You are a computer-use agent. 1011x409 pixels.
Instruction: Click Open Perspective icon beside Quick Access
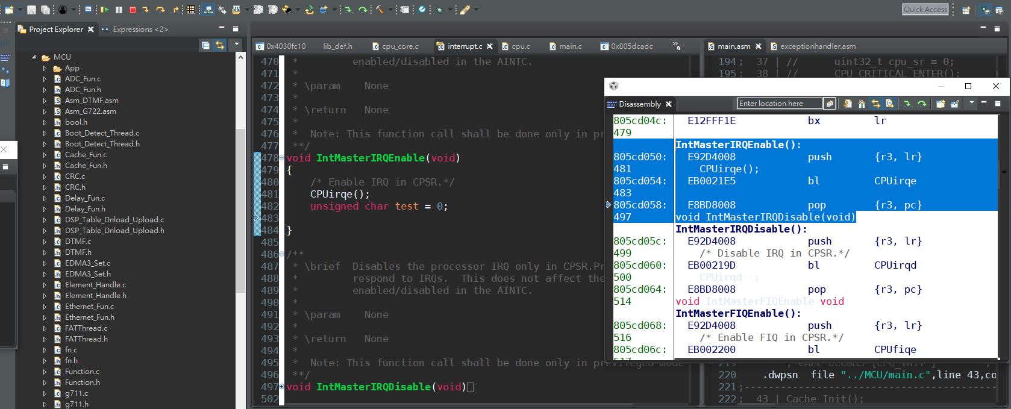coord(966,10)
